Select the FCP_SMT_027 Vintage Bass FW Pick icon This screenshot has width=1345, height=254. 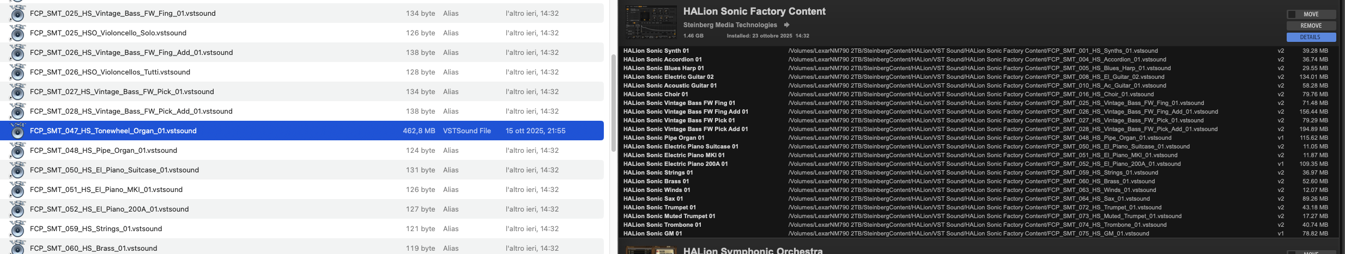click(17, 91)
